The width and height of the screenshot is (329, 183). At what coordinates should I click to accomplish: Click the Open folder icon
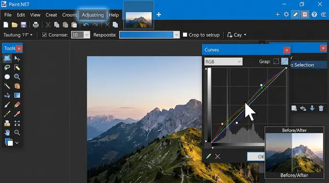14,25
